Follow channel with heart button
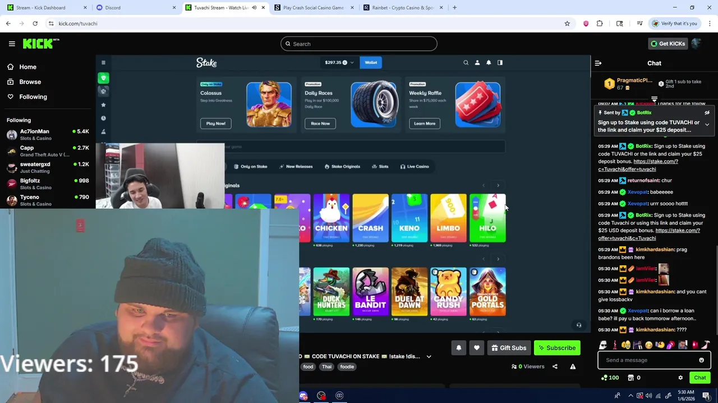This screenshot has width=718, height=403. [x=477, y=348]
